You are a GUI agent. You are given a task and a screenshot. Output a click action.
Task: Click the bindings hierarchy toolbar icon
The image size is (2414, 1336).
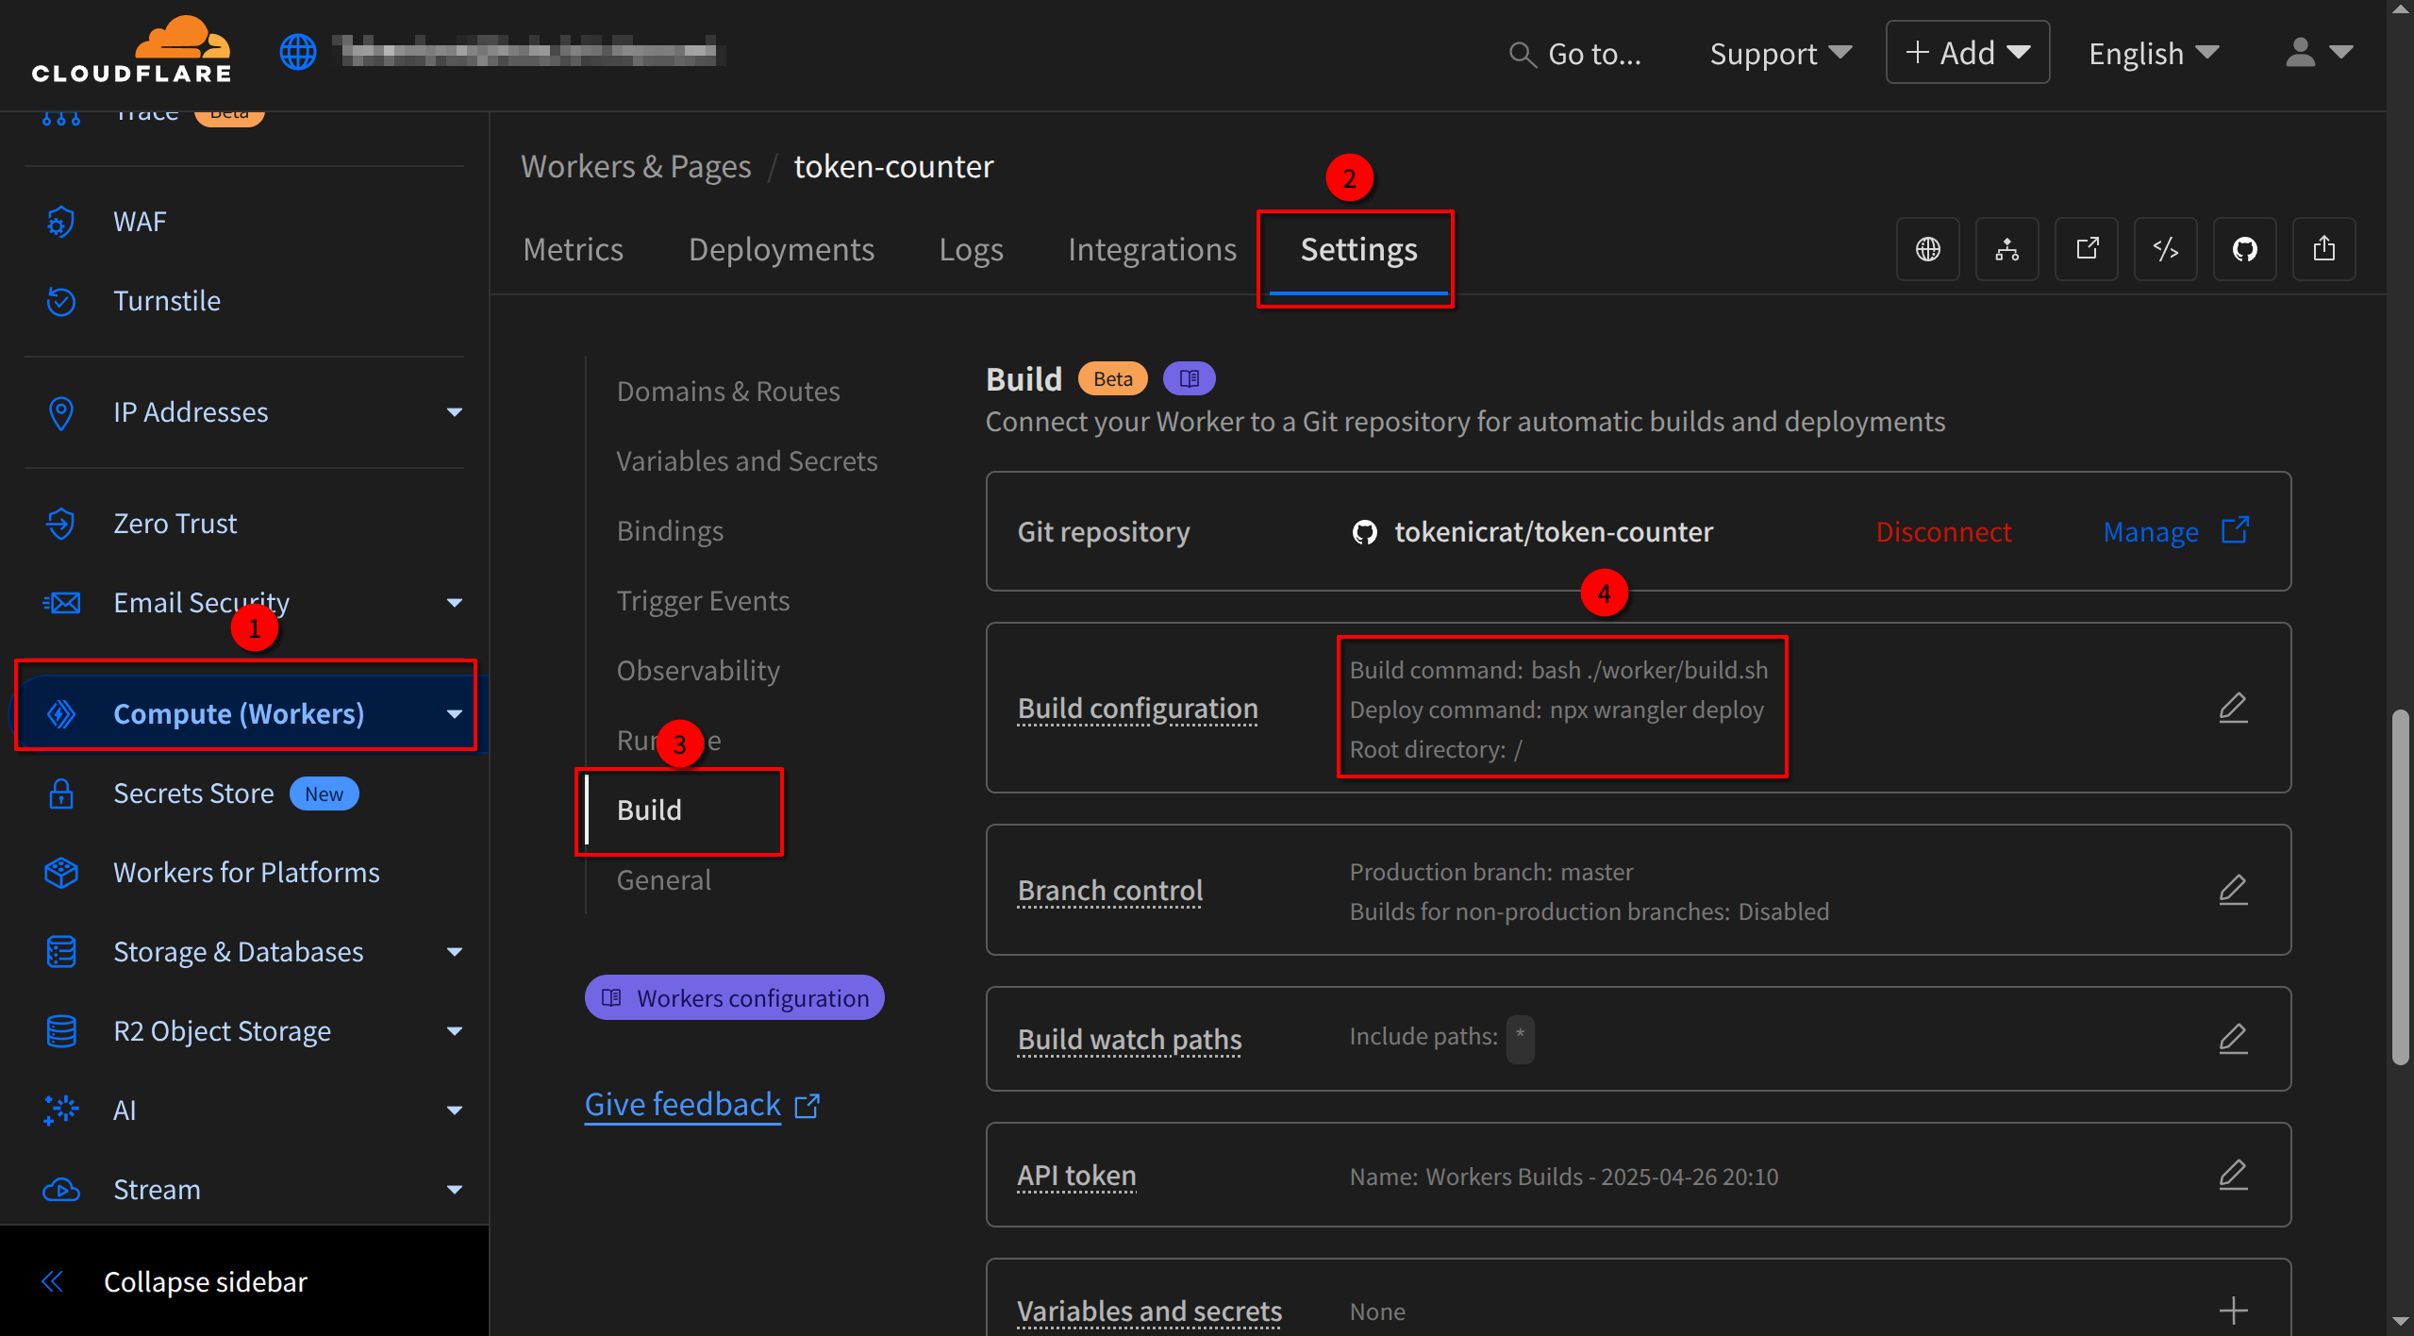2007,249
